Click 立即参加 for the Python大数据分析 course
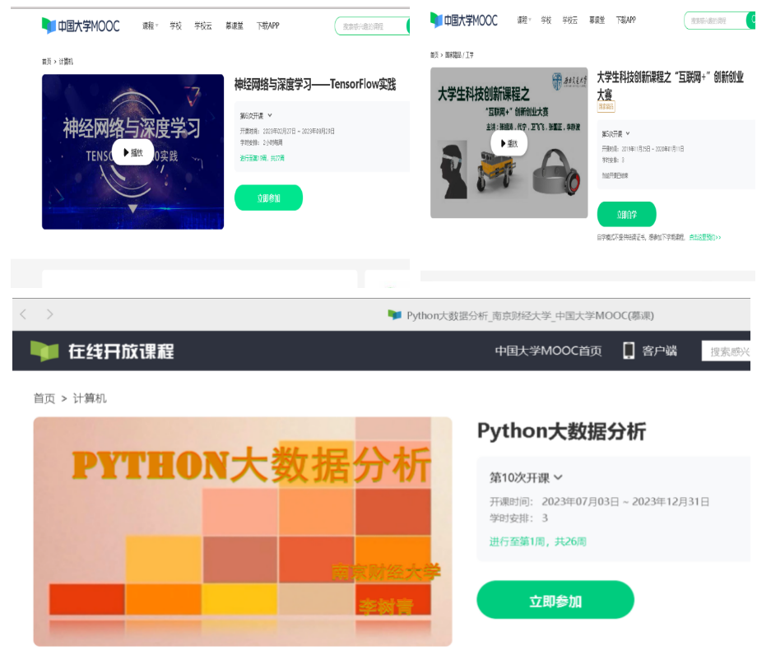771x655 pixels. [555, 600]
